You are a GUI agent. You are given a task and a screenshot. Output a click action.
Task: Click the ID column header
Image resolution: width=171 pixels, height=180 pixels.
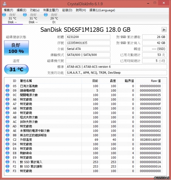[14, 81]
